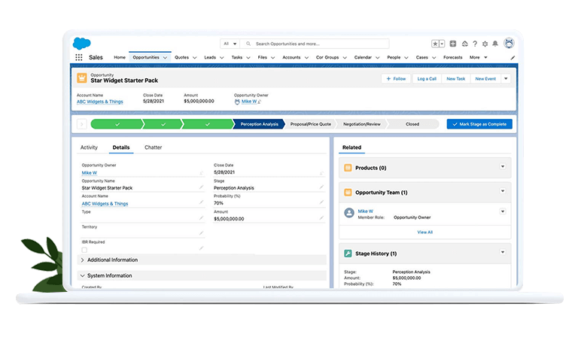Open the More navigation dropdown
This screenshot has height=337, width=578.
click(x=478, y=57)
